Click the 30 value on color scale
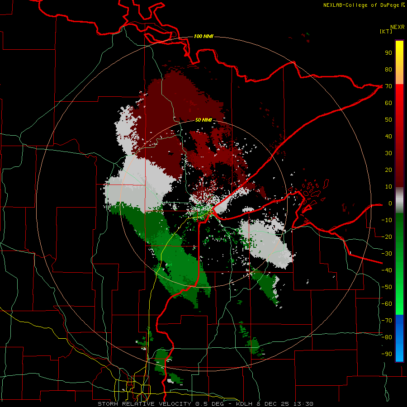This screenshot has width=407, height=407. coord(388,153)
